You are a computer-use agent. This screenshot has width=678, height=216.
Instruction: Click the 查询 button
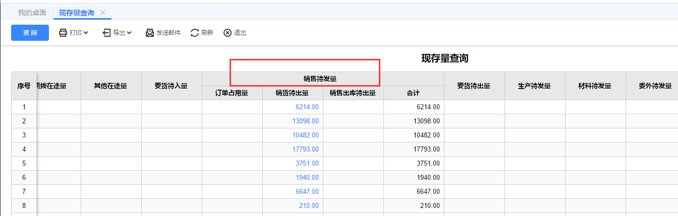tap(30, 33)
